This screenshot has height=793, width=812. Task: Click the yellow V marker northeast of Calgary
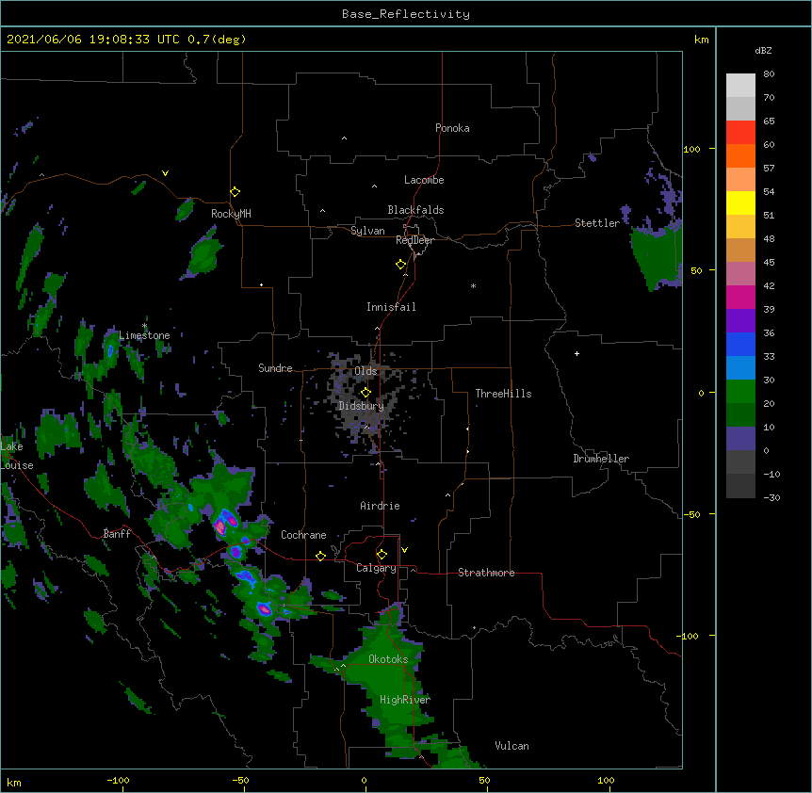404,550
